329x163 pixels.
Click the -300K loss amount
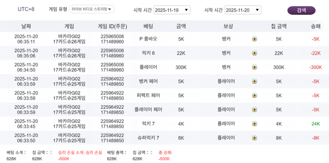316,67
